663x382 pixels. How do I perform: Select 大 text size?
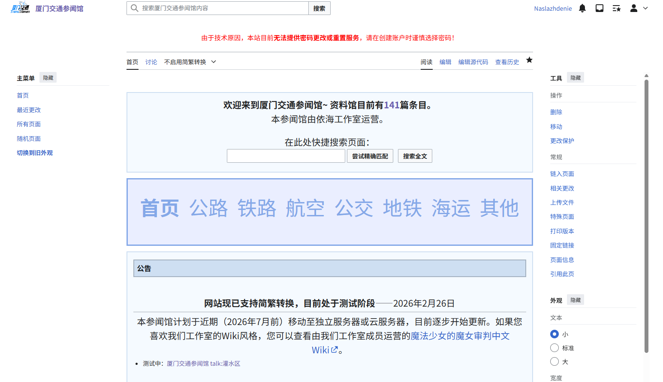point(555,361)
